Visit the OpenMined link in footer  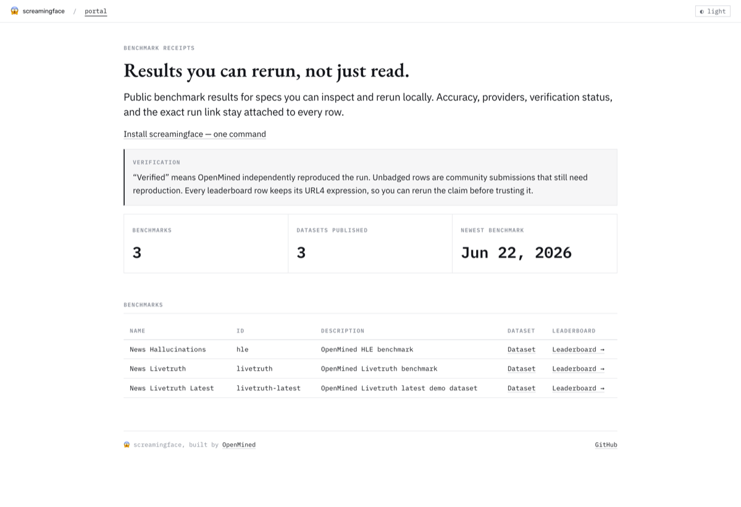tap(238, 445)
